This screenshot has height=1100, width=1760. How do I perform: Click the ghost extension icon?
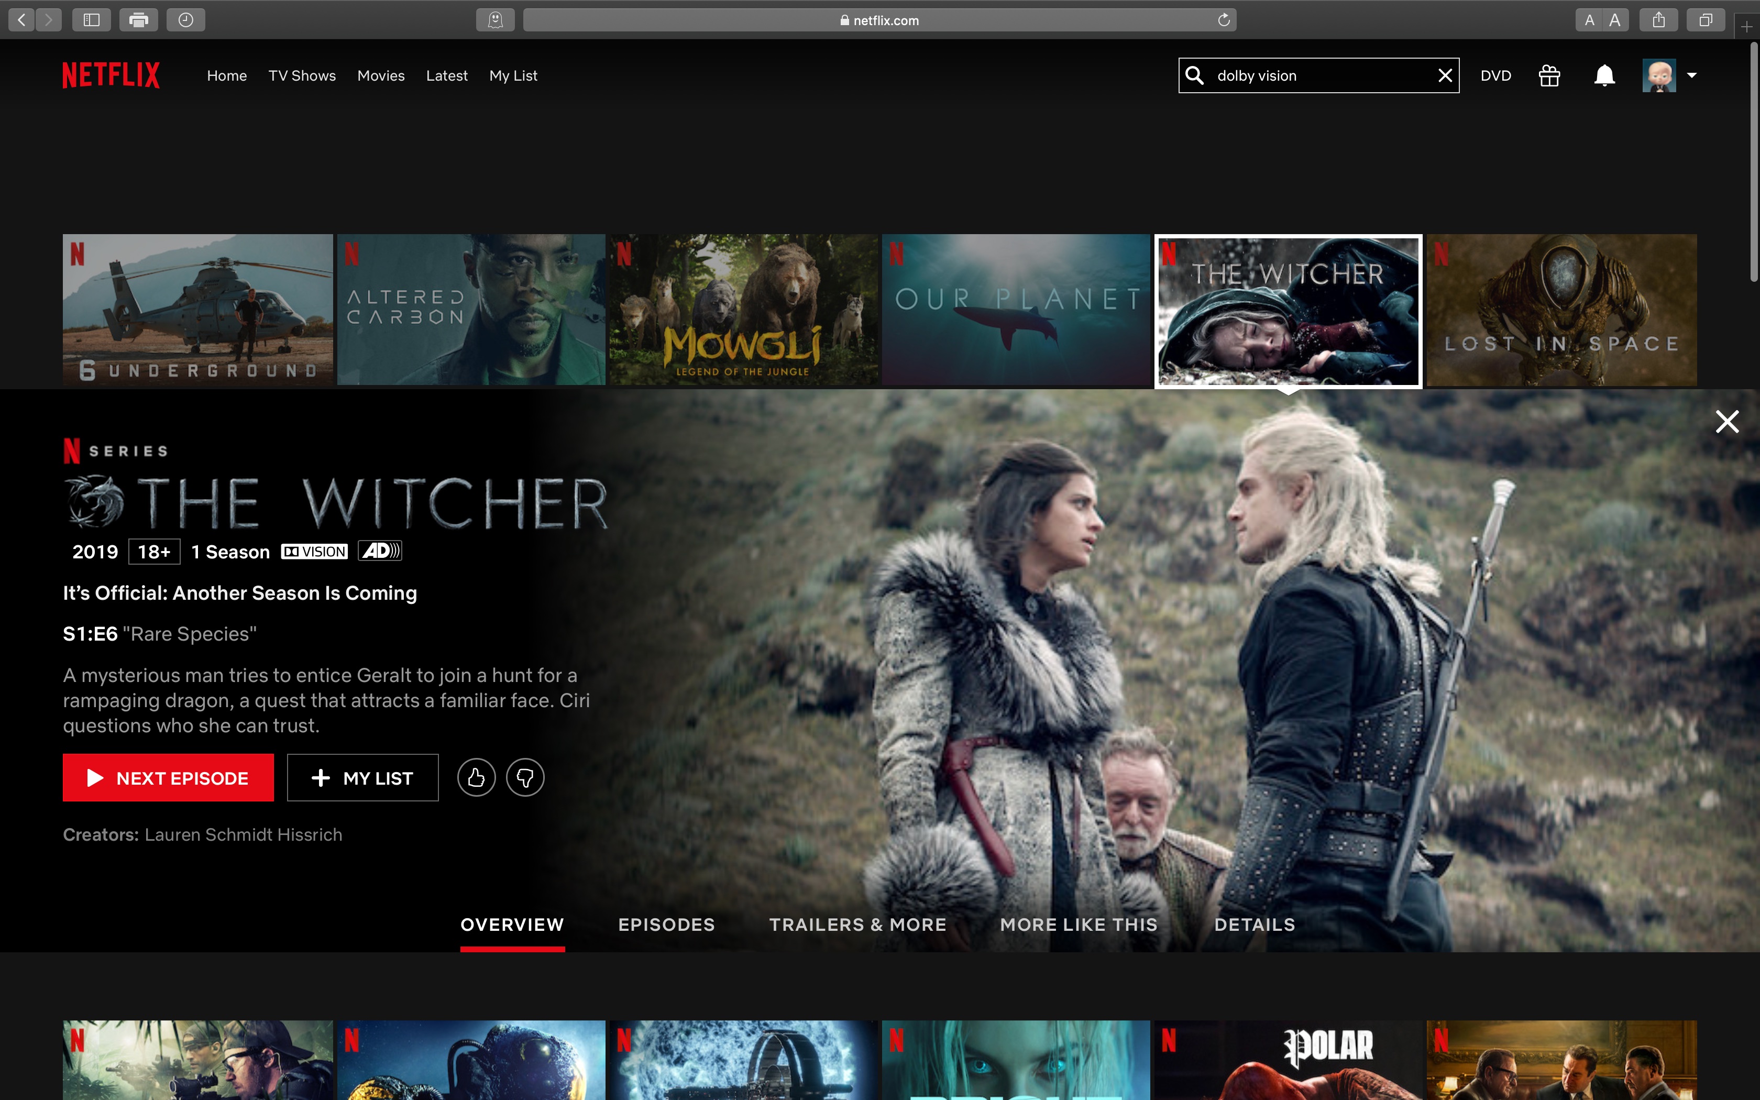(496, 20)
